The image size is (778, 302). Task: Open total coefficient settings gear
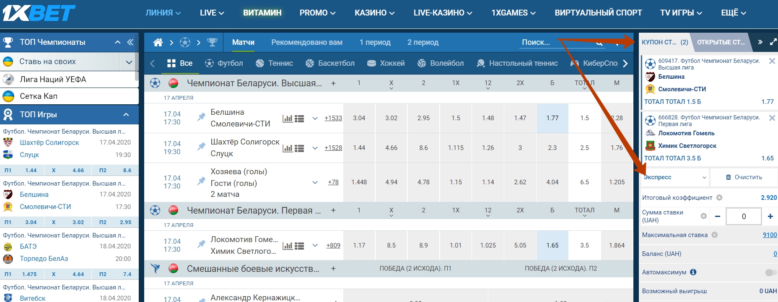tap(719, 198)
